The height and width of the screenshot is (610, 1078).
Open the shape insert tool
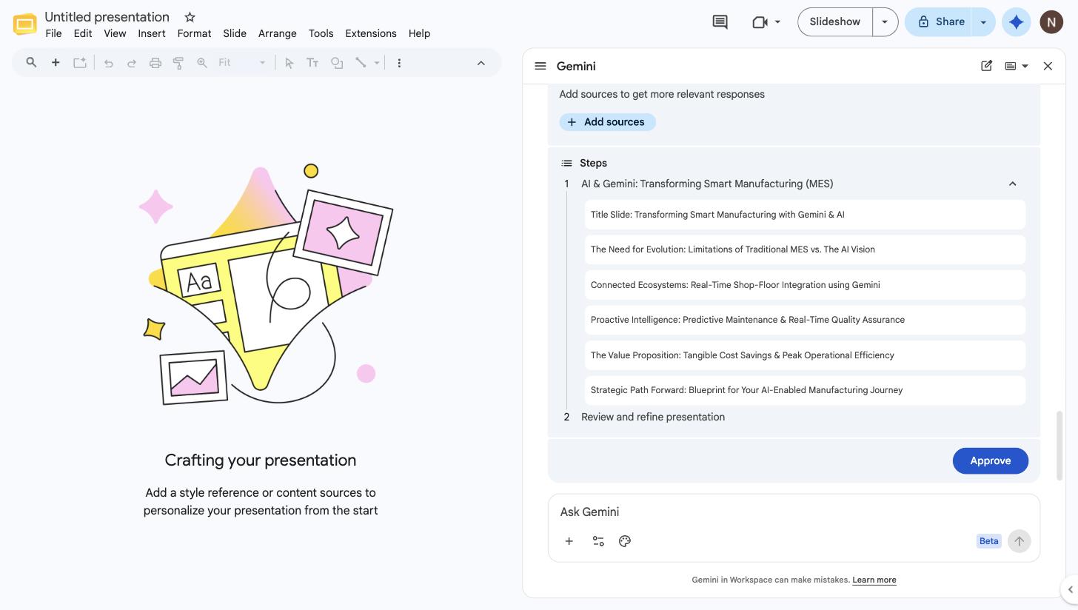[337, 63]
